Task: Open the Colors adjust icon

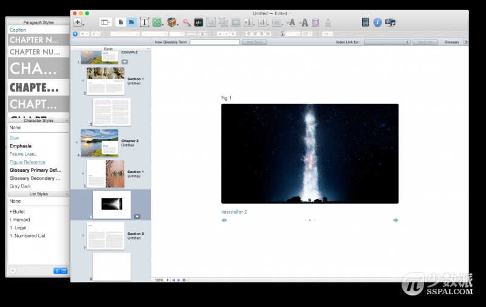Action: (199, 22)
